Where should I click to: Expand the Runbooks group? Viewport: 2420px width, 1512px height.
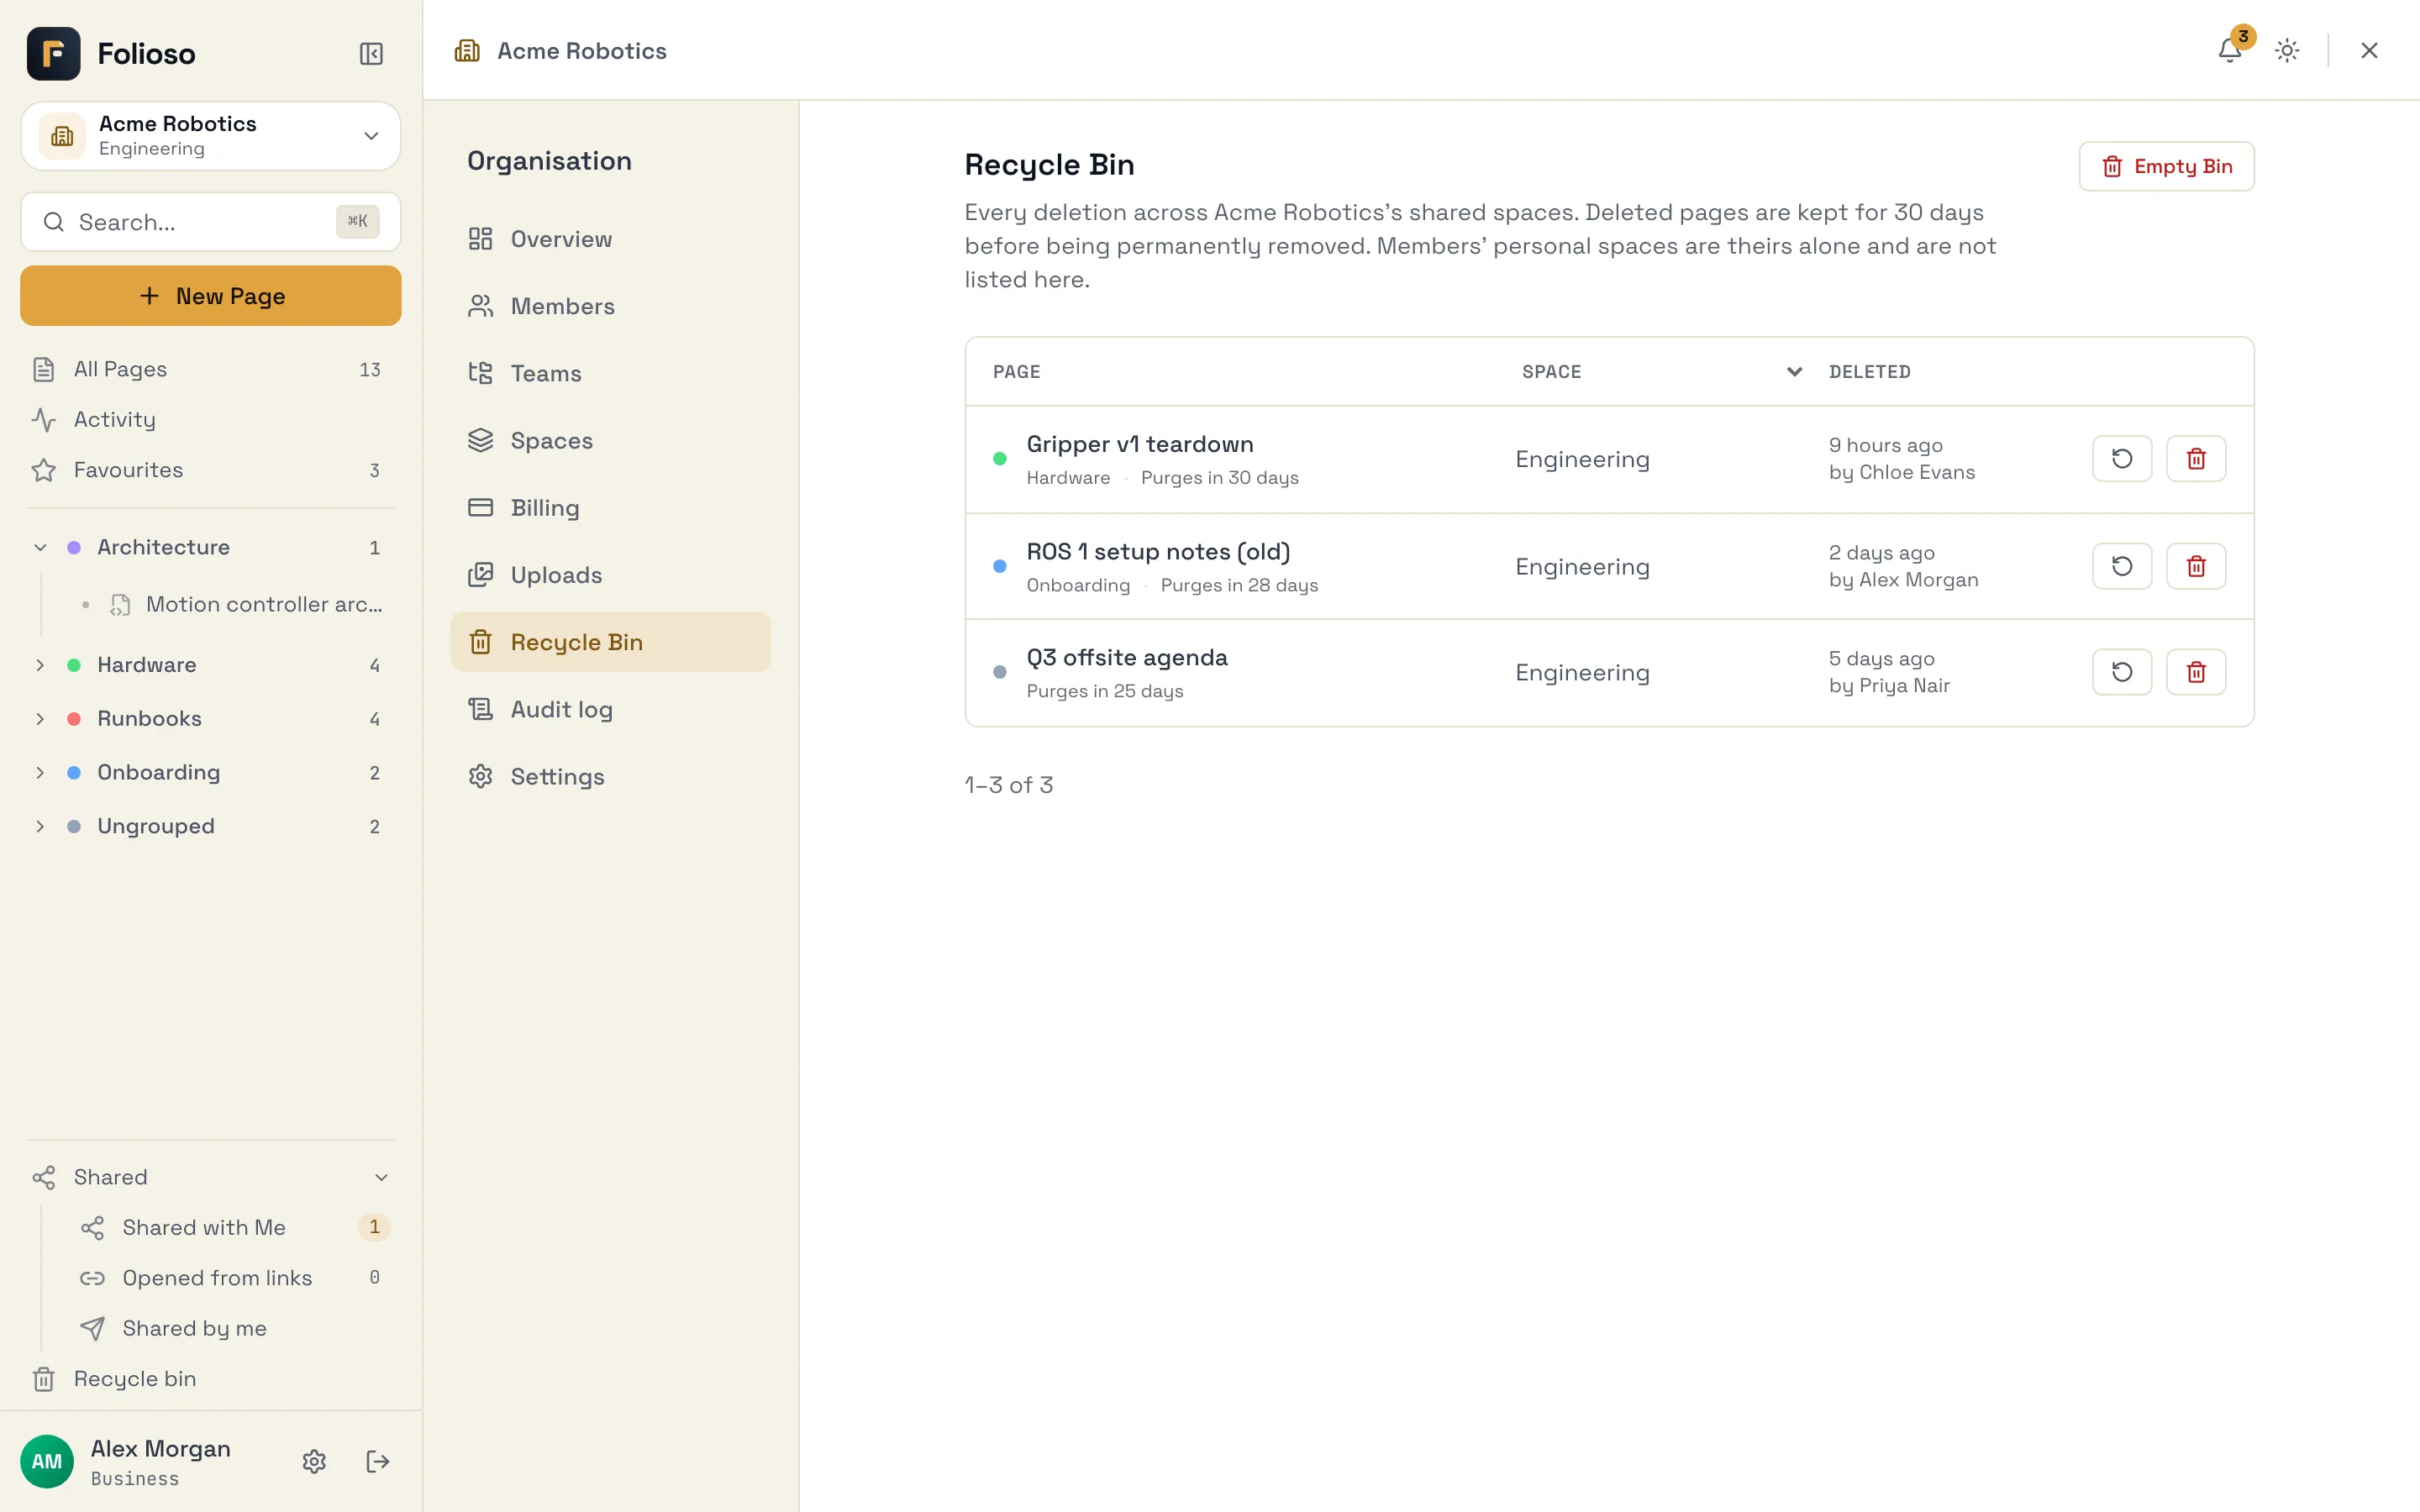tap(40, 719)
